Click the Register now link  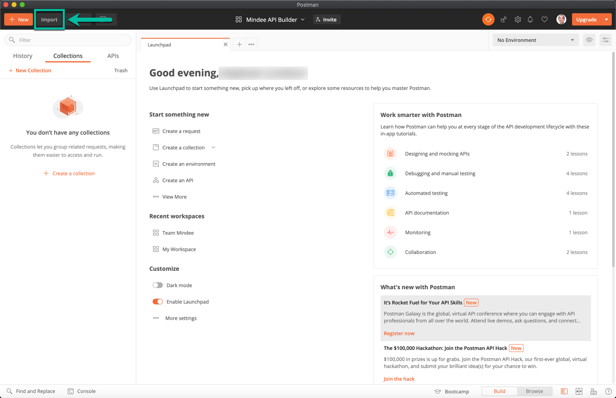point(399,333)
